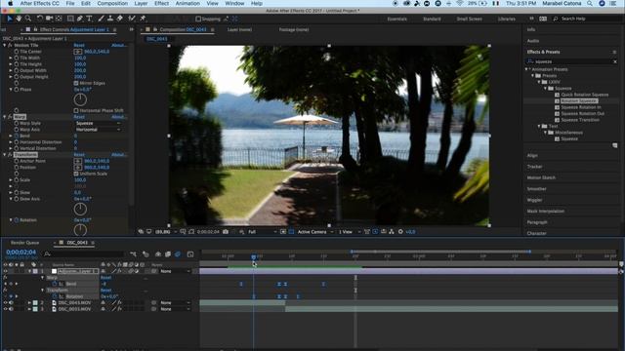Select Squeeze Transition preset
The width and height of the screenshot is (625, 351).
580,120
